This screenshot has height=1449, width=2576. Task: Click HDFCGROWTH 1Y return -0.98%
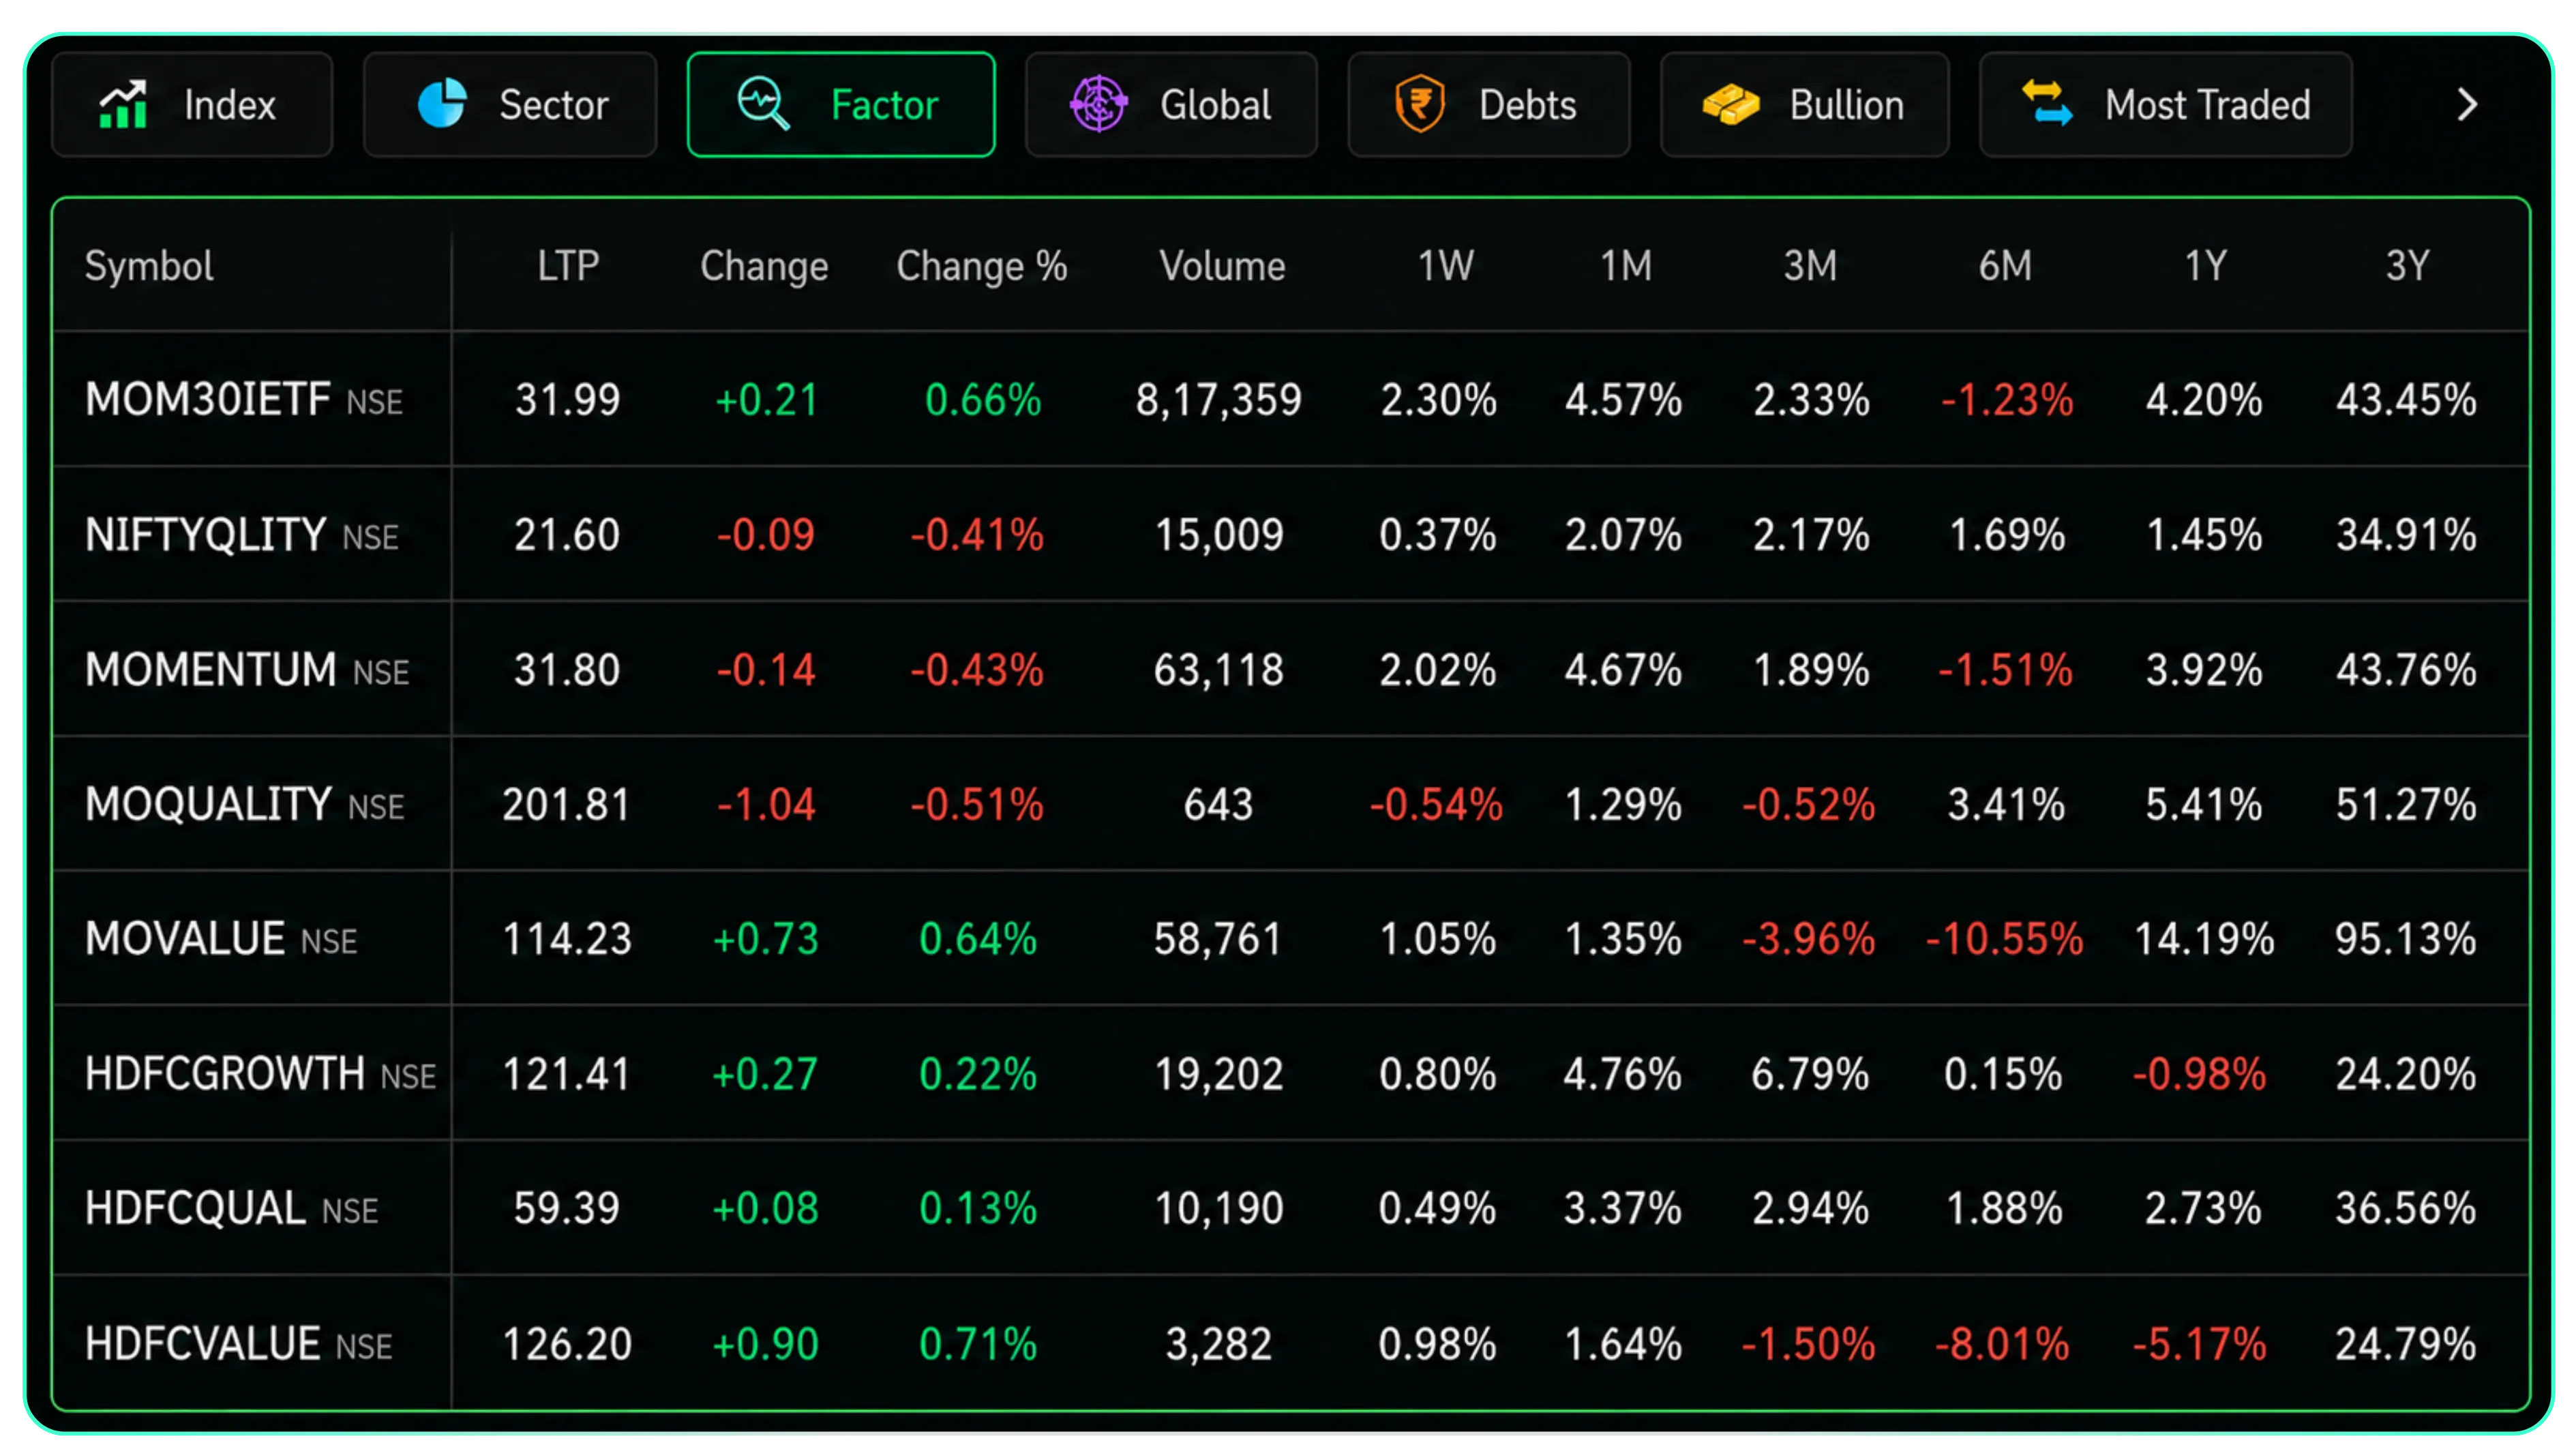coord(2199,1074)
